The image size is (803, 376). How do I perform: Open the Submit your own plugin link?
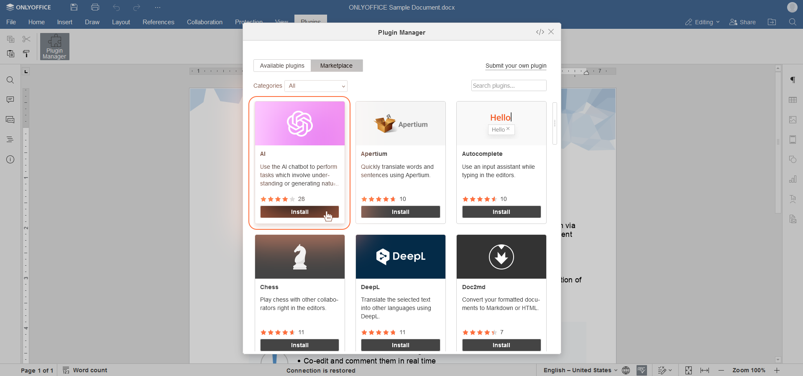tap(516, 66)
